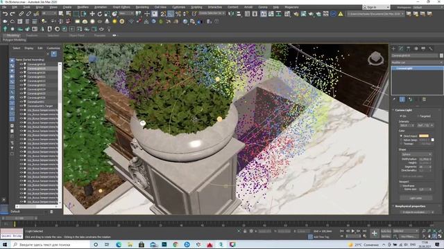444x249 pixels.
Task: Toggle the Percent Snap icon
Action: pos(178,14)
